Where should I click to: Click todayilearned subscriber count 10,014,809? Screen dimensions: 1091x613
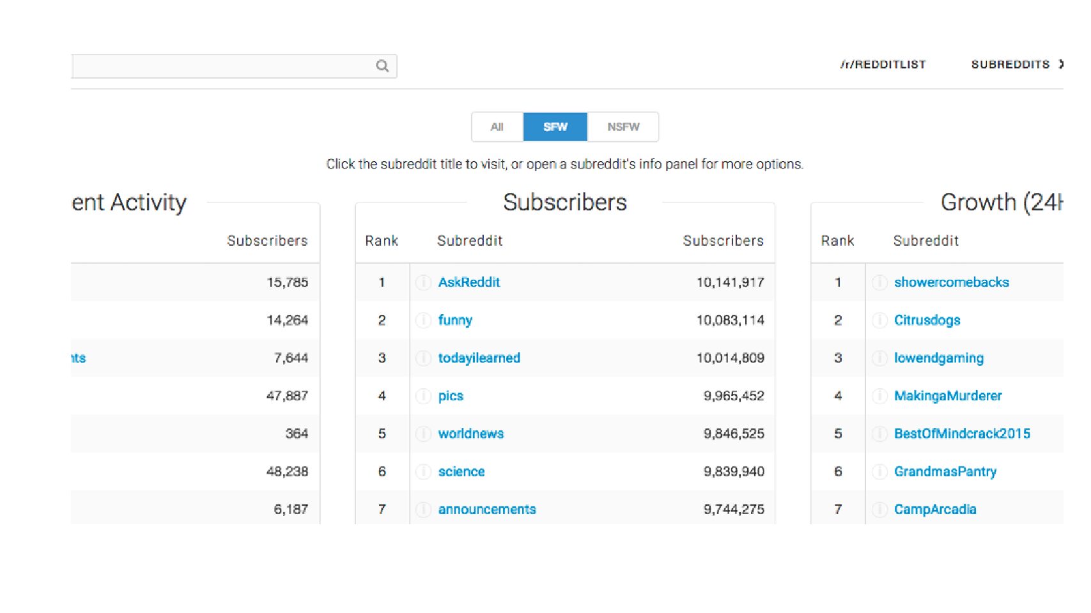(x=731, y=358)
